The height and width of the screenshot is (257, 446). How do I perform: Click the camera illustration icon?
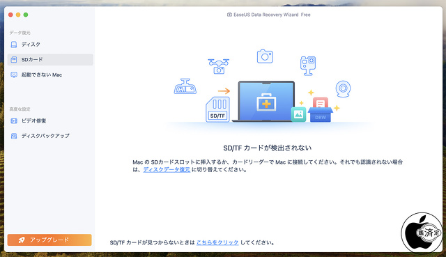point(265,56)
